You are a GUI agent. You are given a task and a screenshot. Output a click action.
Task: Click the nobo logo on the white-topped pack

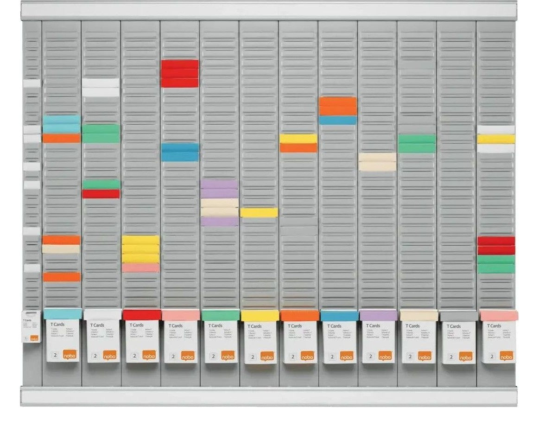click(110, 355)
